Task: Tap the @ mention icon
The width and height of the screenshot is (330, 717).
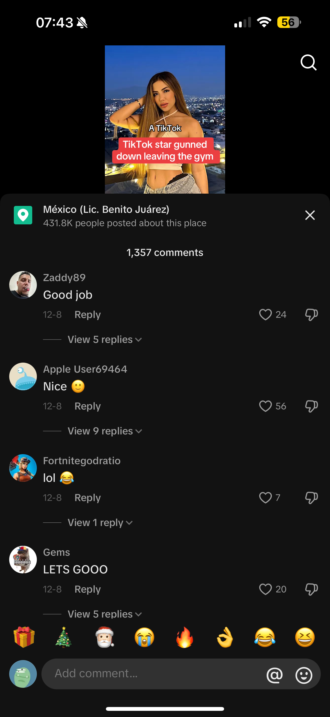Action: tap(275, 675)
